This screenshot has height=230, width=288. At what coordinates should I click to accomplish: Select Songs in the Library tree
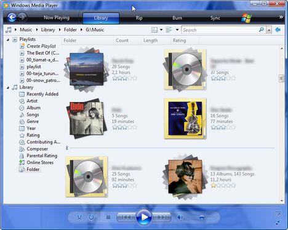click(x=33, y=114)
